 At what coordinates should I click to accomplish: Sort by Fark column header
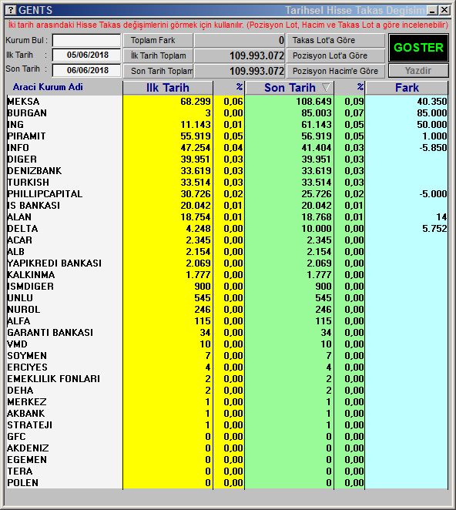click(407, 88)
